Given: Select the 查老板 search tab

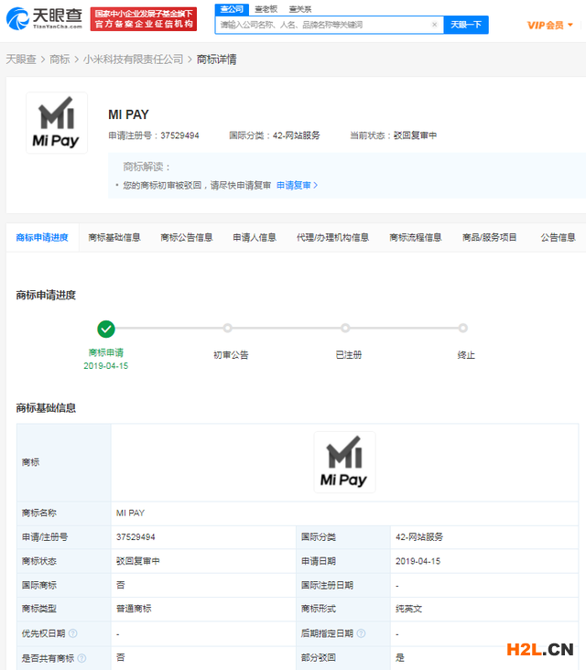Looking at the screenshot, I should [x=266, y=9].
